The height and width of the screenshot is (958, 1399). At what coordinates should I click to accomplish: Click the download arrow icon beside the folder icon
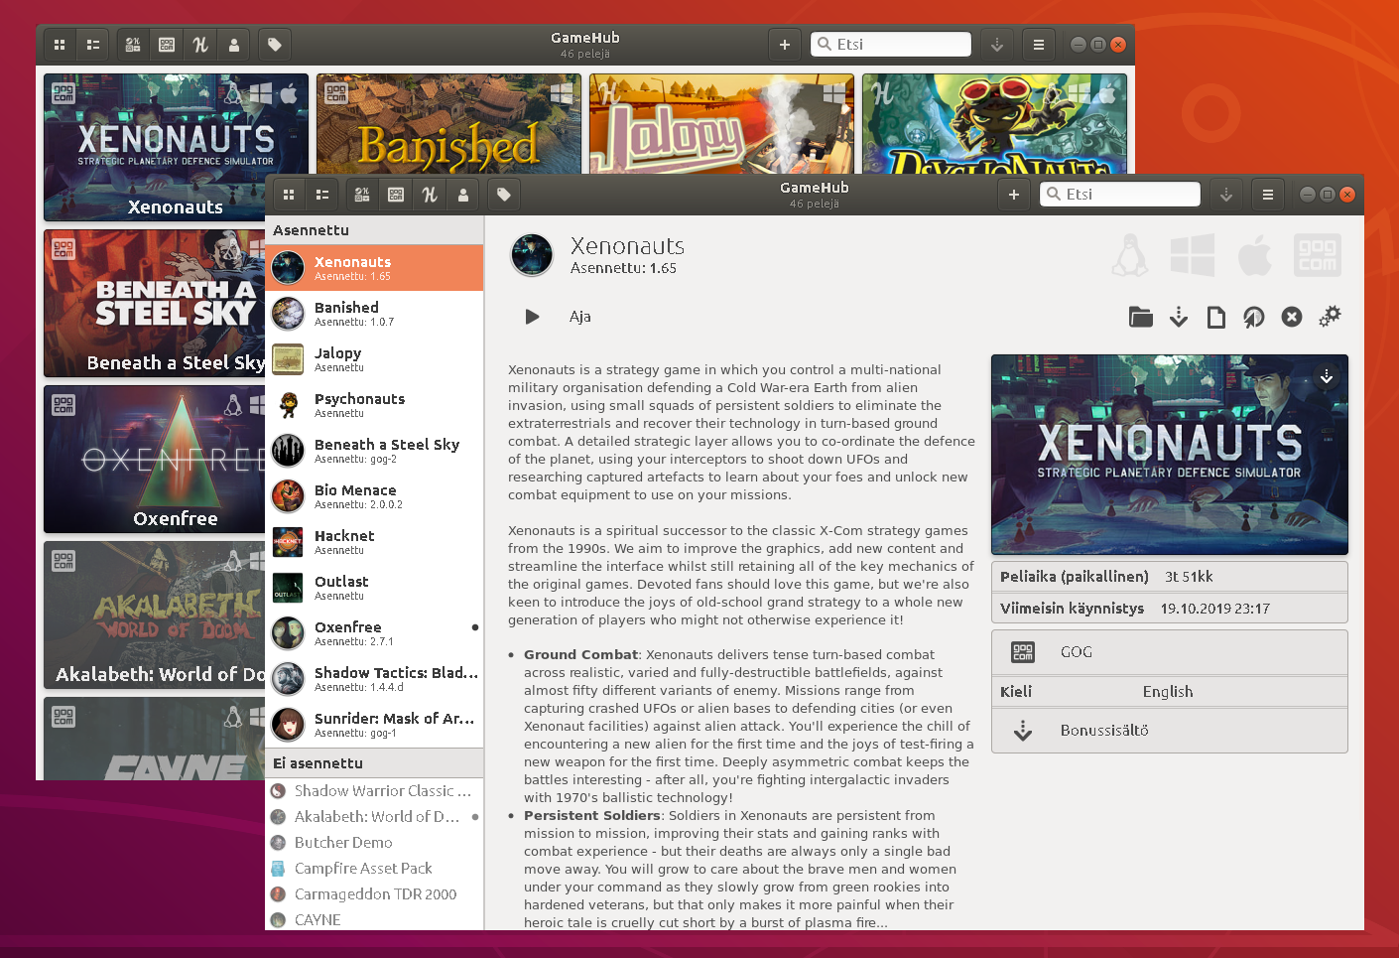point(1178,317)
